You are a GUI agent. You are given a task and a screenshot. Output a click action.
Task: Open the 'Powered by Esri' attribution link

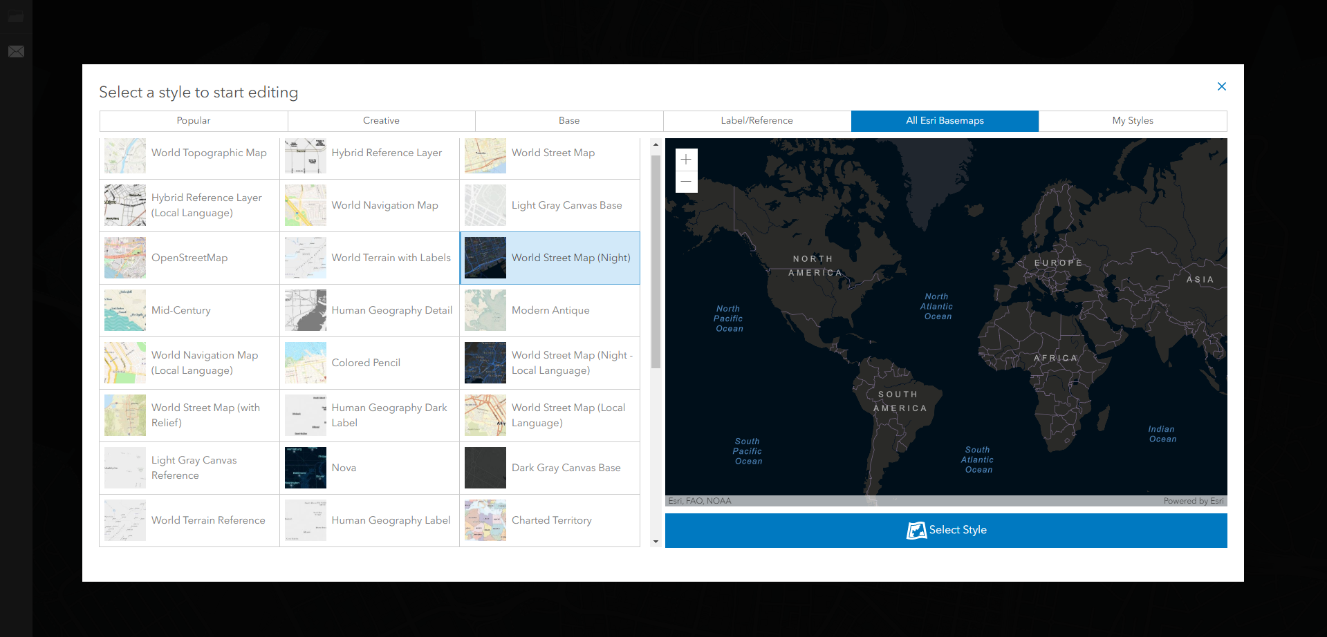pyautogui.click(x=1194, y=501)
